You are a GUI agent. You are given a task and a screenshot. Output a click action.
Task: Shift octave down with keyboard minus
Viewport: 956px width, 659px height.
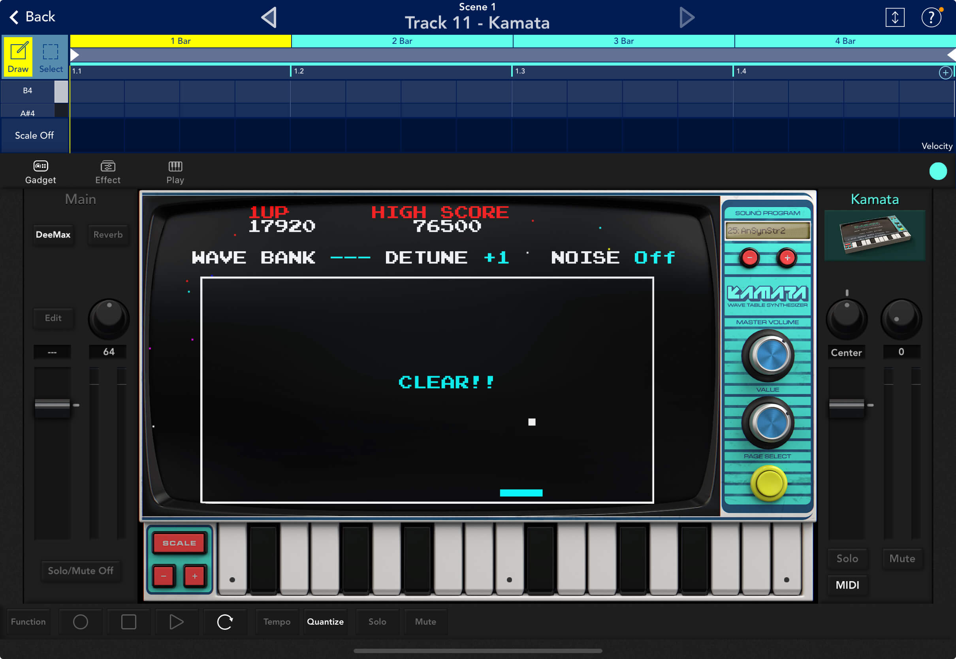[164, 576]
